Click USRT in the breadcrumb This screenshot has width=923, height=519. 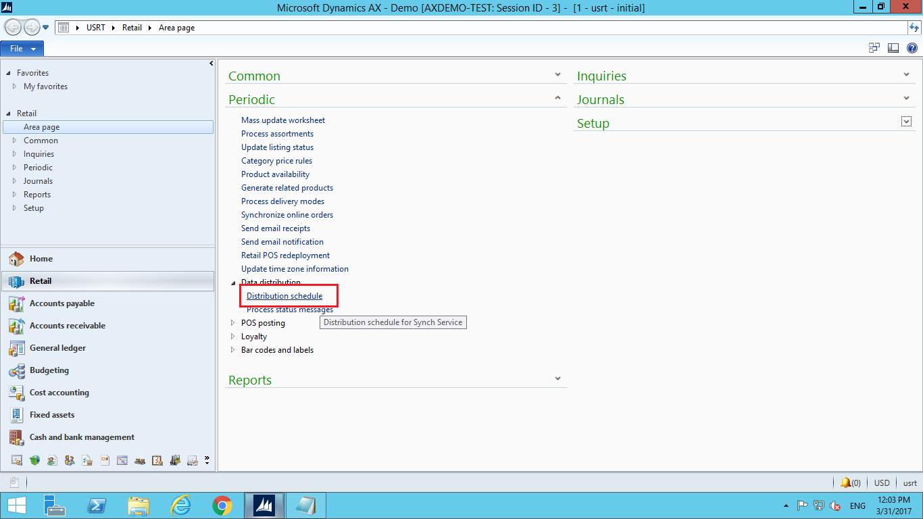click(96, 28)
